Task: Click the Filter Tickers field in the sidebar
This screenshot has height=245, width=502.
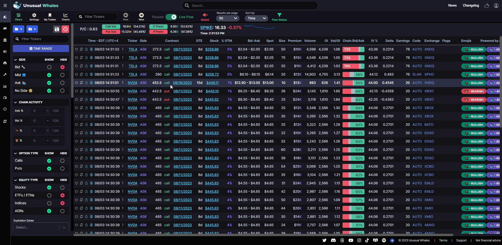Action: 41,39
